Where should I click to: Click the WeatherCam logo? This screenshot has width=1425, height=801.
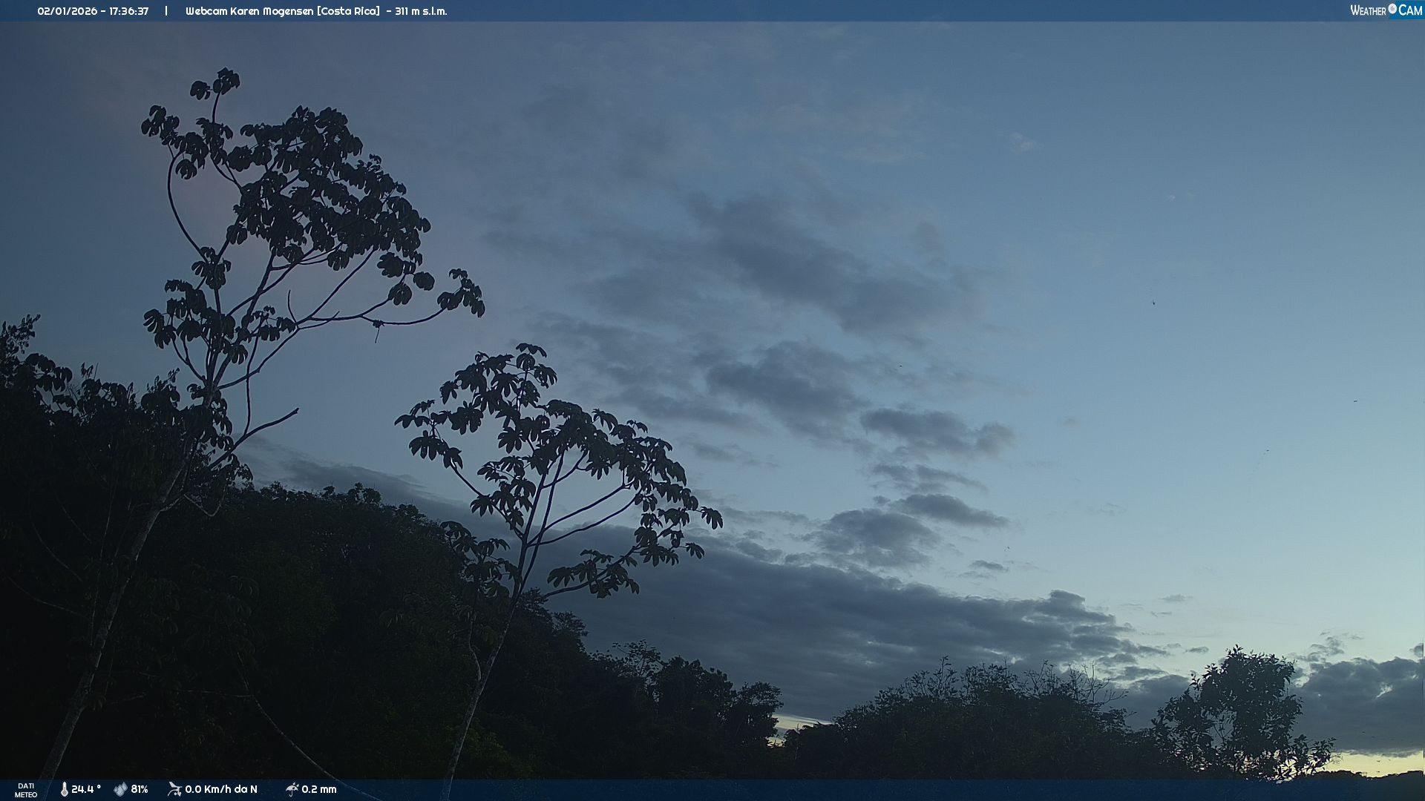tap(1385, 10)
